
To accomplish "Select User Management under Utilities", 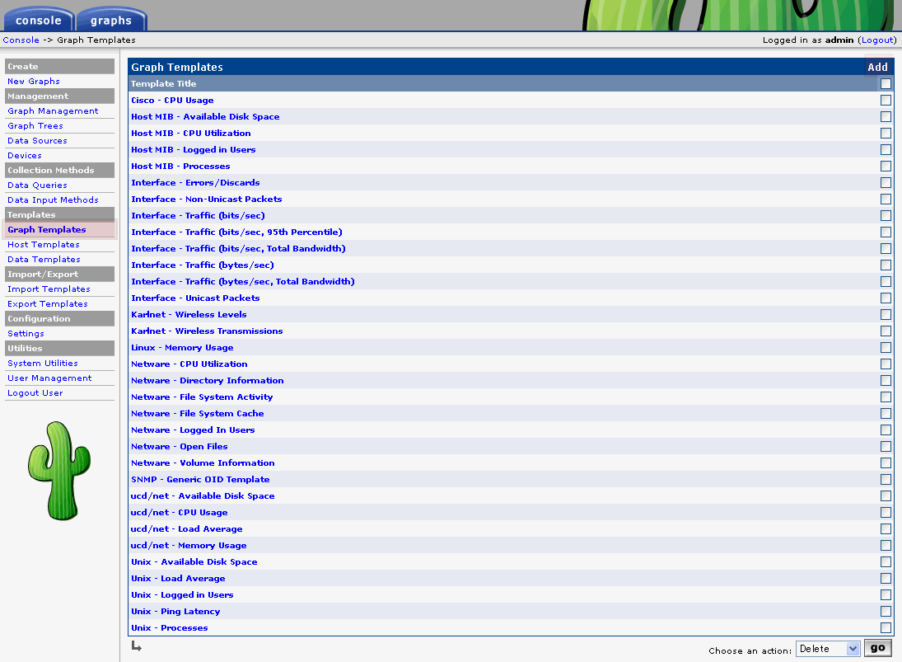I will (49, 378).
